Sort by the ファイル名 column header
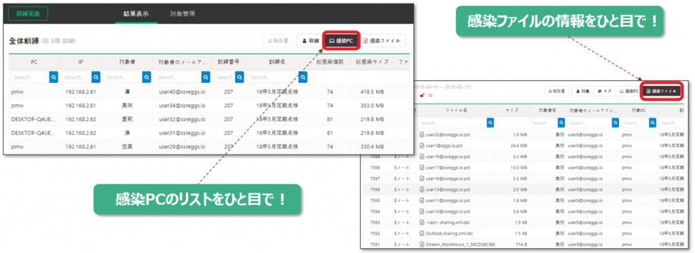The height and width of the screenshot is (253, 695). 457,110
